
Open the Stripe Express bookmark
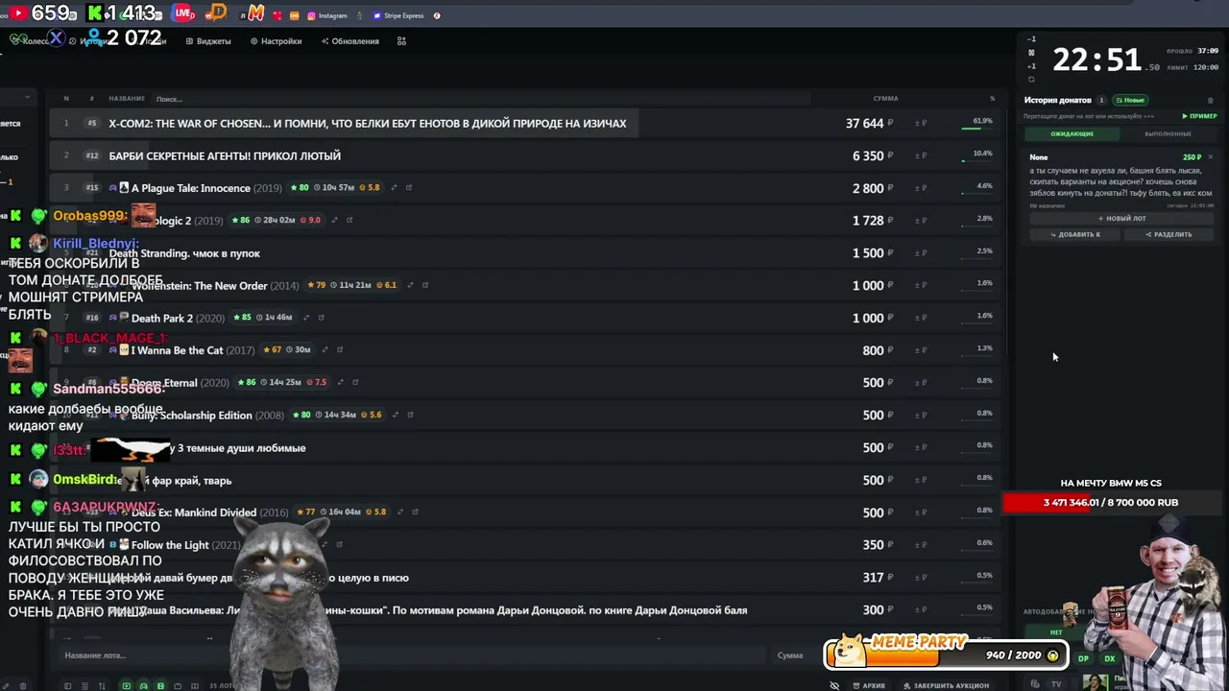pyautogui.click(x=398, y=15)
